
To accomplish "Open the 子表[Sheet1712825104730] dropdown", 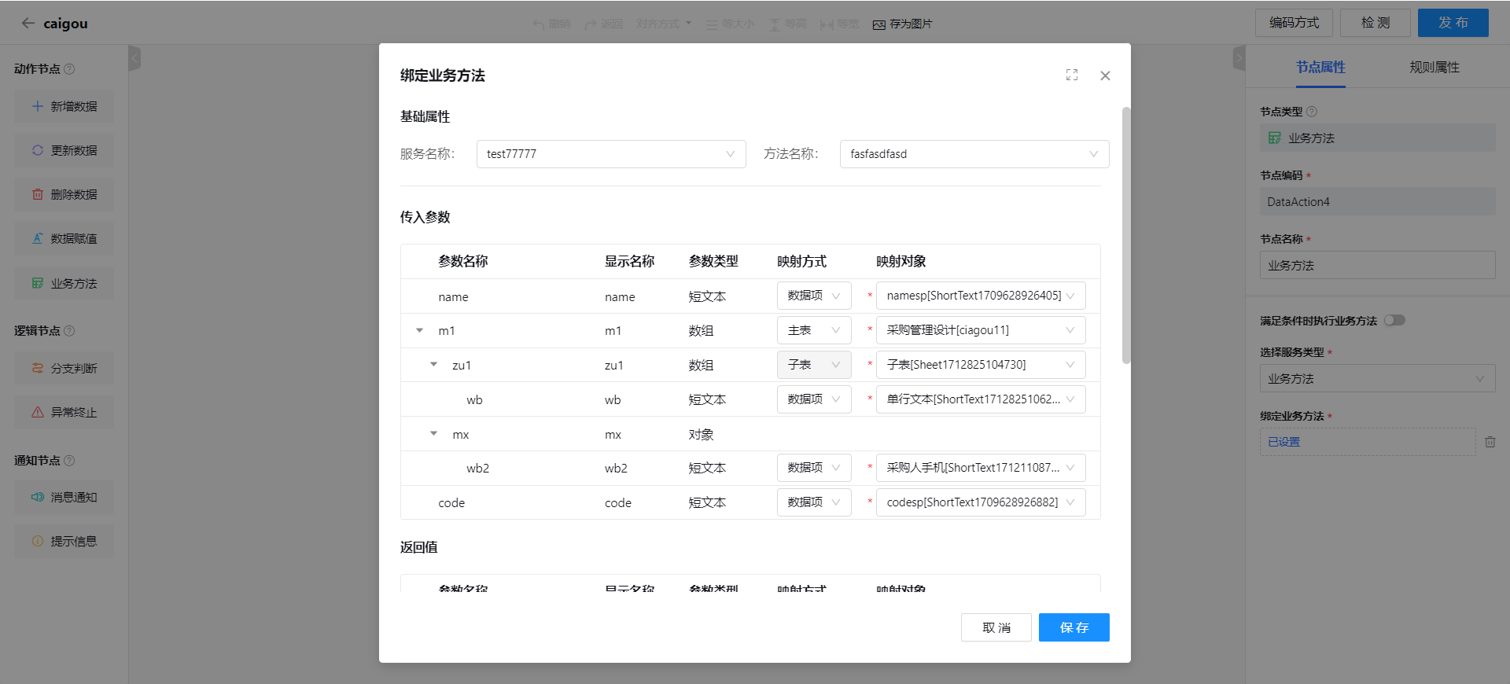I will (x=981, y=365).
